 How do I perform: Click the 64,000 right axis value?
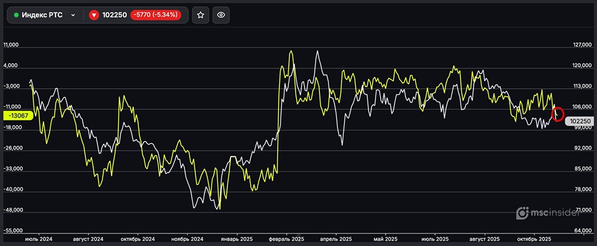pos(583,230)
